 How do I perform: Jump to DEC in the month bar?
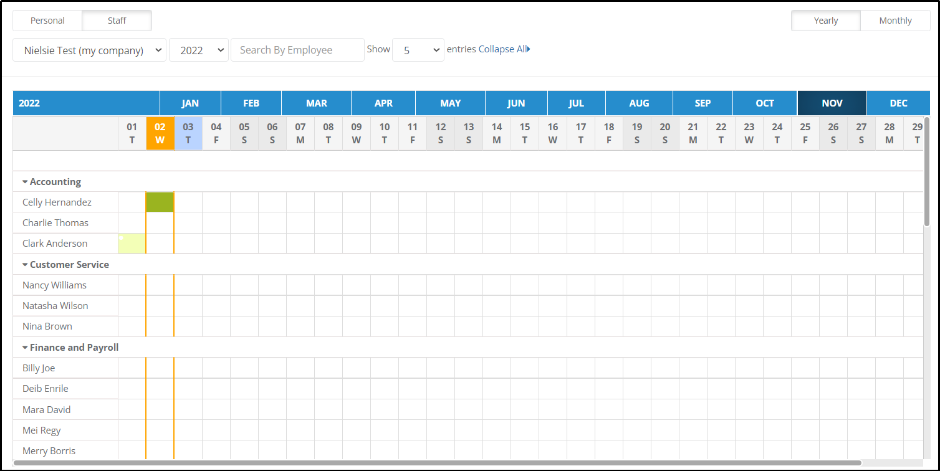898,103
